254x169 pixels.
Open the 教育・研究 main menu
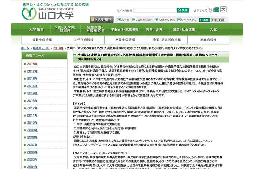point(154,29)
